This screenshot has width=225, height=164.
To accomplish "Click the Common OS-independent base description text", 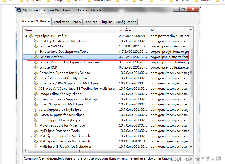I will (98, 158).
